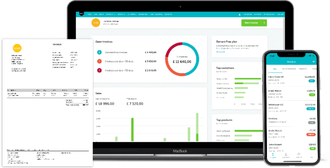Open ESTIMATES in the laptop navbar
The image size is (330, 168).
tap(132, 14)
